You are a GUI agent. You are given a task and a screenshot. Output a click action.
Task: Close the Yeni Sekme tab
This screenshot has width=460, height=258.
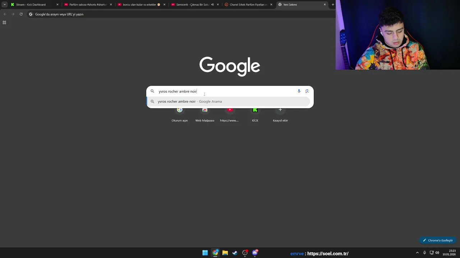pos(325,5)
